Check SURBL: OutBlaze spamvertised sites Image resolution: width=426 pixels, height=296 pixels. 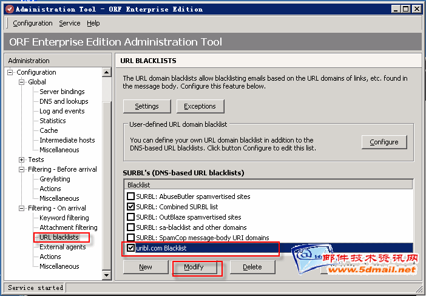130,217
